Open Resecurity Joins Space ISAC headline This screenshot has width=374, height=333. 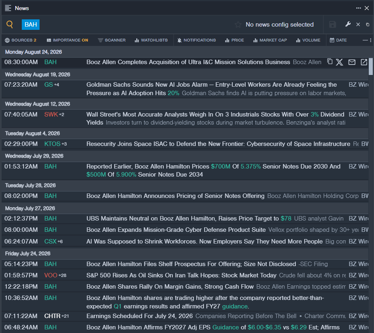pos(218,144)
